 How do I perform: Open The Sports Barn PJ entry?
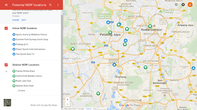[x=25, y=54]
